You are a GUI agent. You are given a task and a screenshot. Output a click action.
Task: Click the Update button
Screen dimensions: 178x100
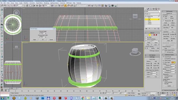point(169,86)
